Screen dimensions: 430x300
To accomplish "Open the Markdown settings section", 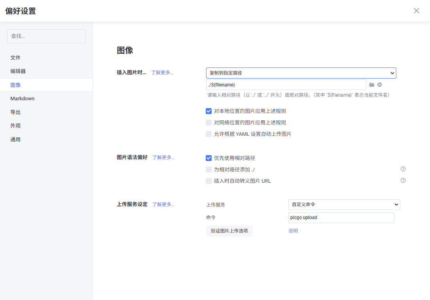I will [23, 99].
